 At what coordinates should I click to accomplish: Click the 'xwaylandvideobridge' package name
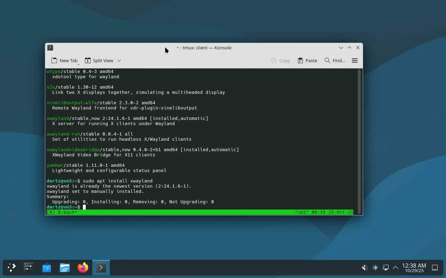tap(73, 150)
